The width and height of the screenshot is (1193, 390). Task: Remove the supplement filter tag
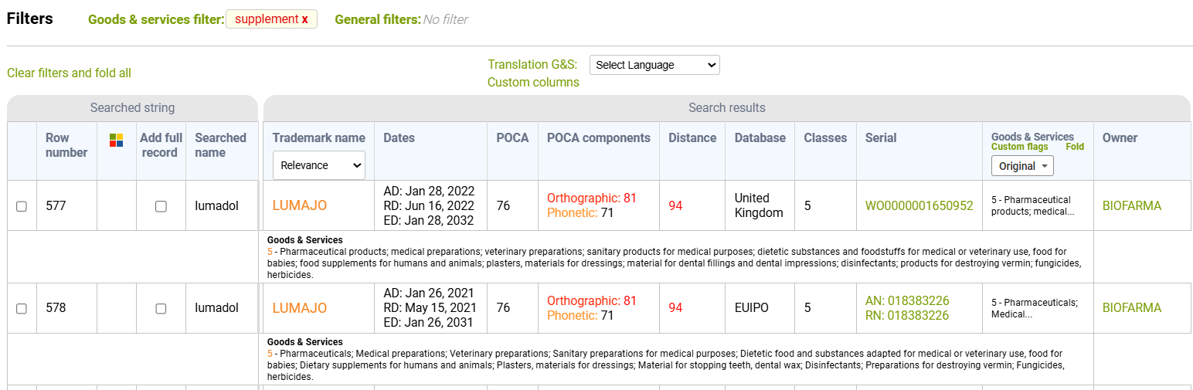pos(304,19)
